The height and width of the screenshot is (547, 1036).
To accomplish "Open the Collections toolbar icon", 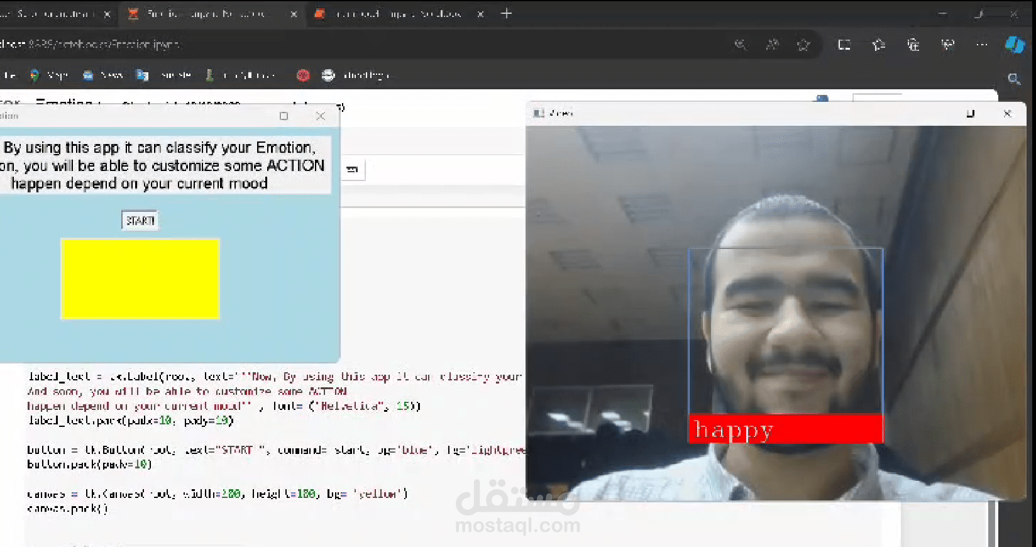I will [x=913, y=45].
